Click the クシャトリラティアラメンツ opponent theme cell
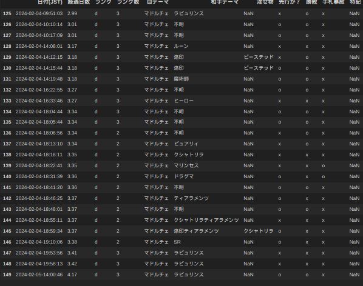This screenshot has height=286, width=363. [x=206, y=220]
